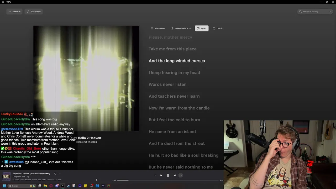Screen dimensions: 336x189
Task: Pause the current song
Action: tap(168, 175)
